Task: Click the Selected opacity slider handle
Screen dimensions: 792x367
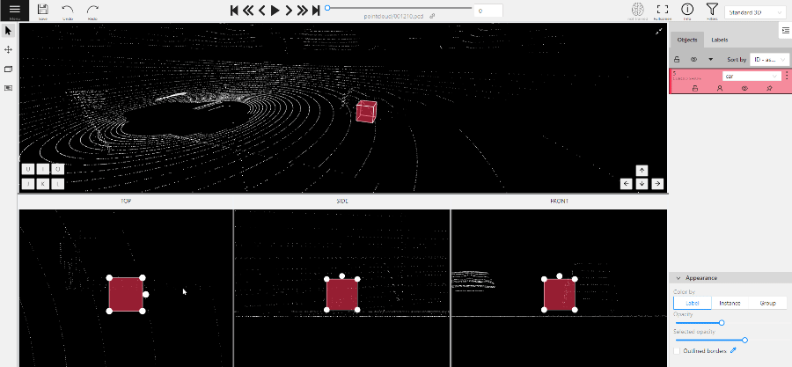Action: pos(744,340)
